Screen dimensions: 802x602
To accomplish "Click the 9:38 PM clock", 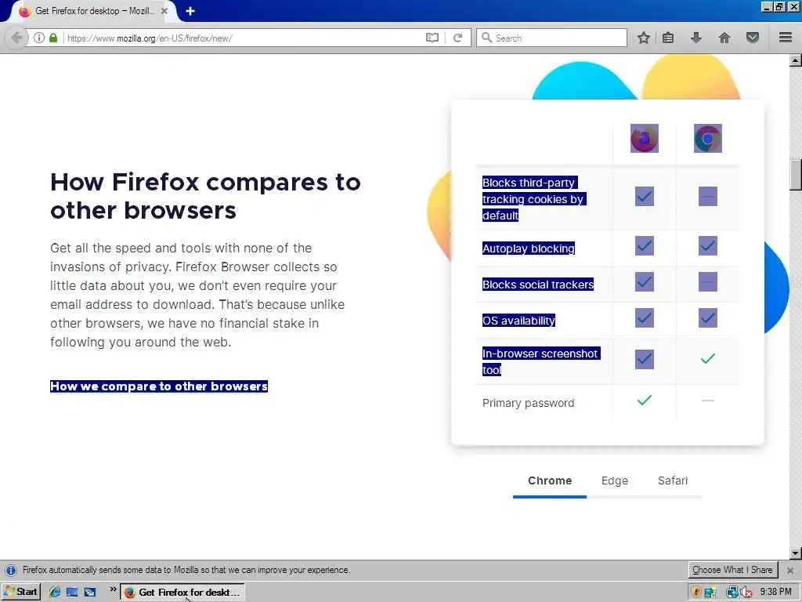I will pyautogui.click(x=775, y=592).
